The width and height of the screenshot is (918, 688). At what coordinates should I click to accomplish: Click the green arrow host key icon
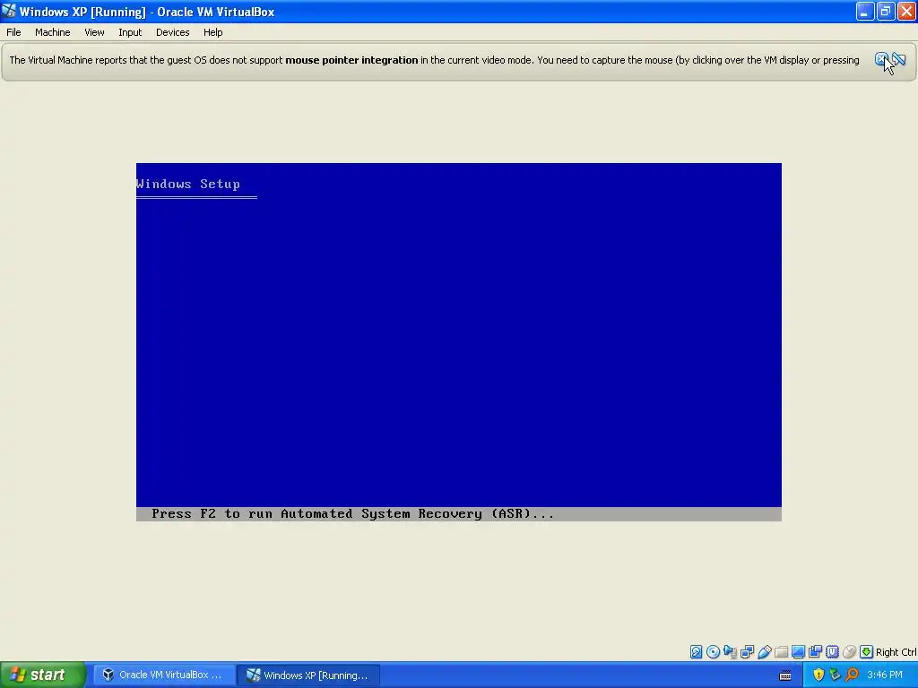coord(867,652)
